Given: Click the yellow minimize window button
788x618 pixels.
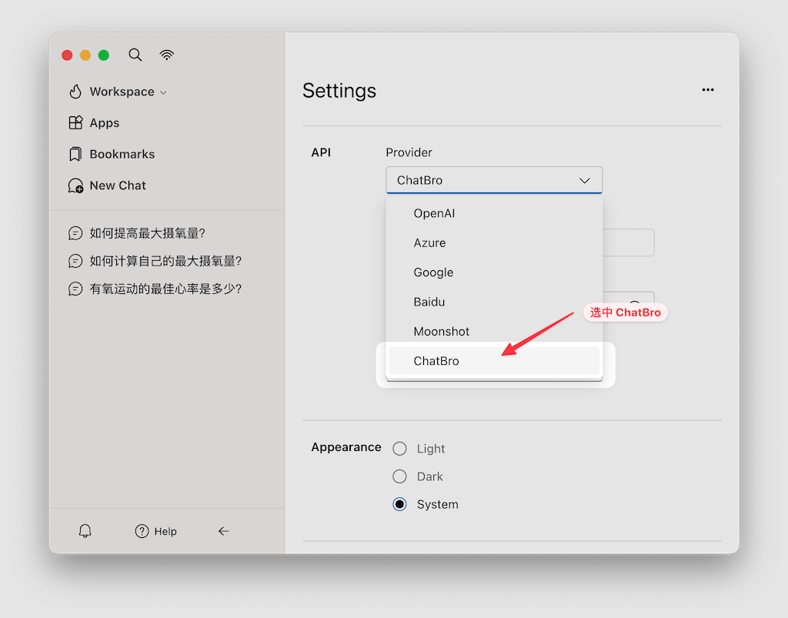Looking at the screenshot, I should 85,55.
